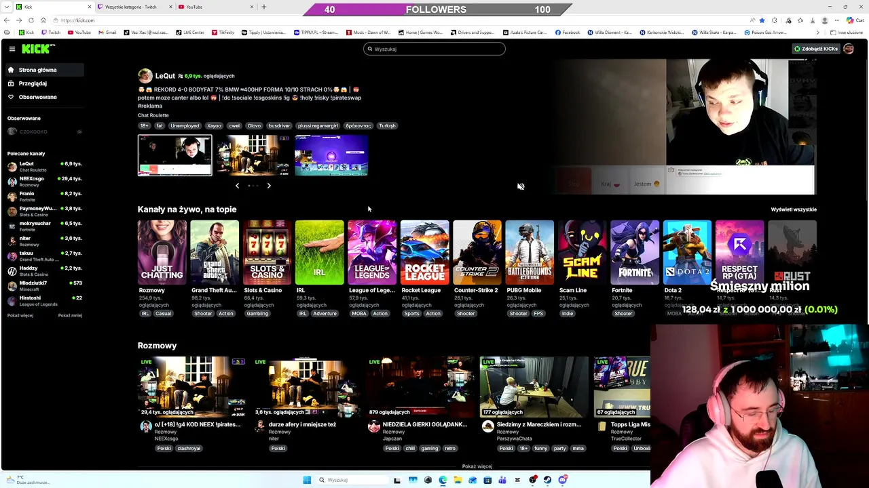869x488 pixels.
Task: Open the Facebook bookmark
Action: (x=568, y=33)
